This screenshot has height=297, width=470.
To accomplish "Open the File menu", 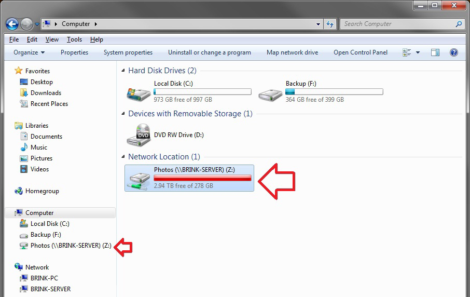I will coord(14,39).
